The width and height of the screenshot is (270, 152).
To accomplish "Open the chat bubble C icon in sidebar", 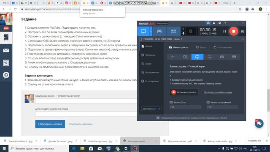I will [6, 75].
